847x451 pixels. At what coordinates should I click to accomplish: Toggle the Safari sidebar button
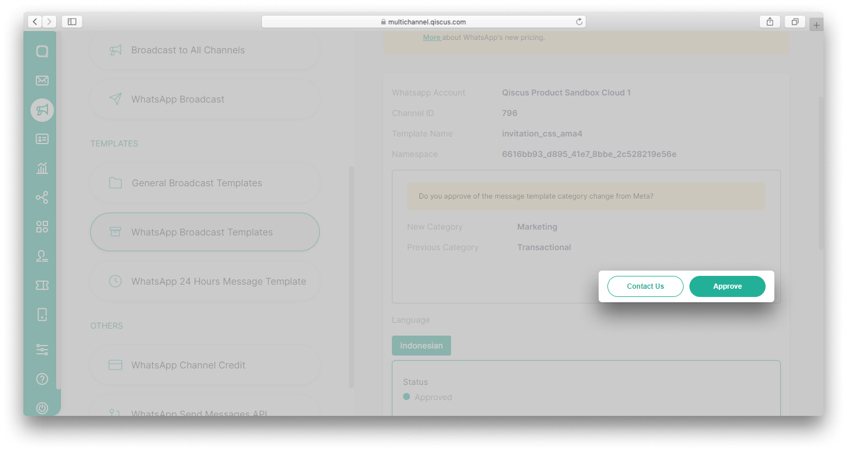coord(72,22)
